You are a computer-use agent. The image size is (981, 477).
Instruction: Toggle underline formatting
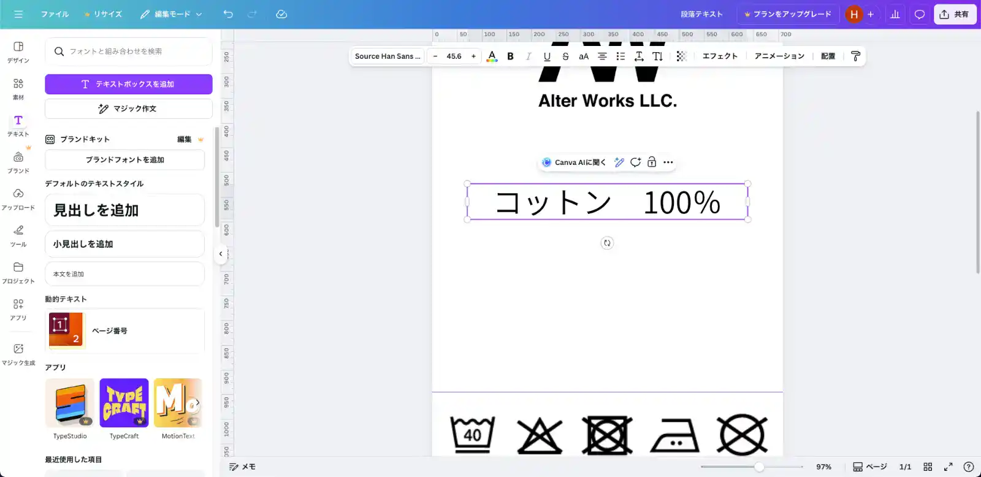click(x=547, y=56)
